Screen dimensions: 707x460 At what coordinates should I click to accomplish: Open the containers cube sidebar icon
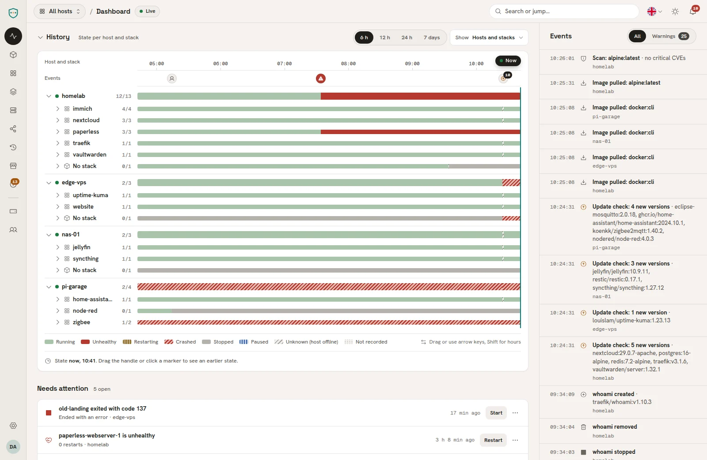(13, 55)
